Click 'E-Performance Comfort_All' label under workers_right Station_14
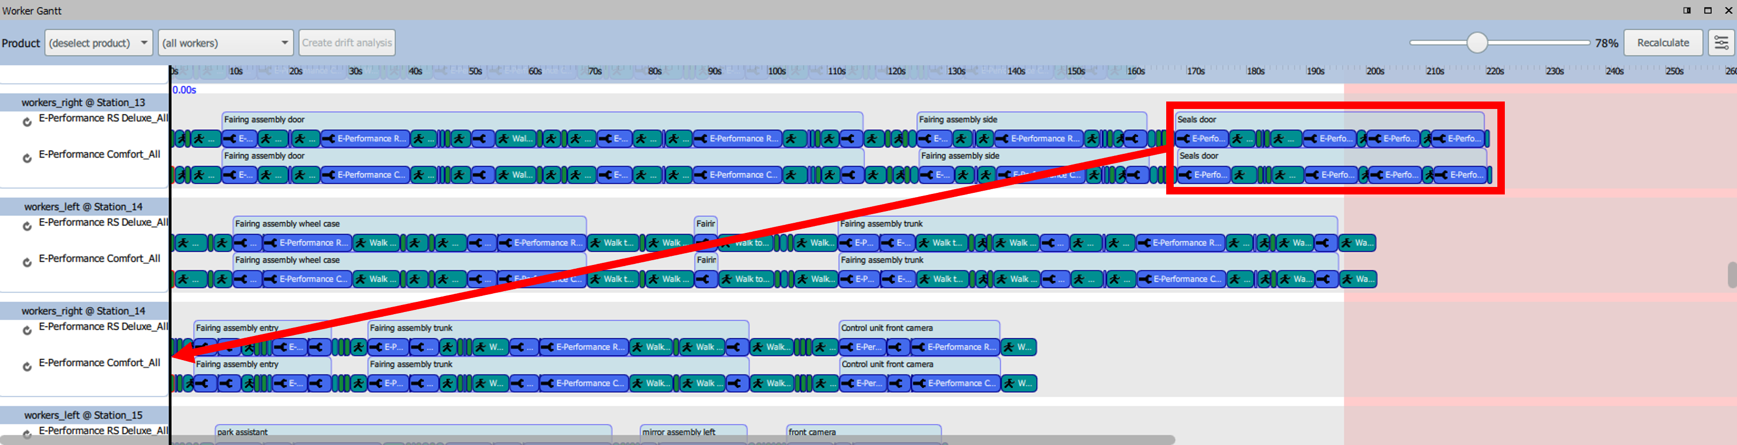 99,363
